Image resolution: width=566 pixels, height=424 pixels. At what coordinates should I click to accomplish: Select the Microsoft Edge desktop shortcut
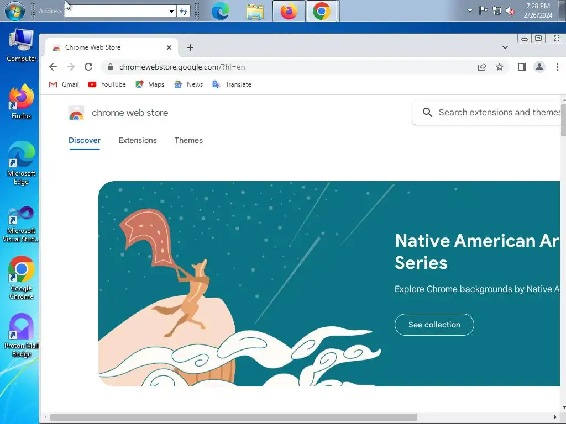(22, 163)
